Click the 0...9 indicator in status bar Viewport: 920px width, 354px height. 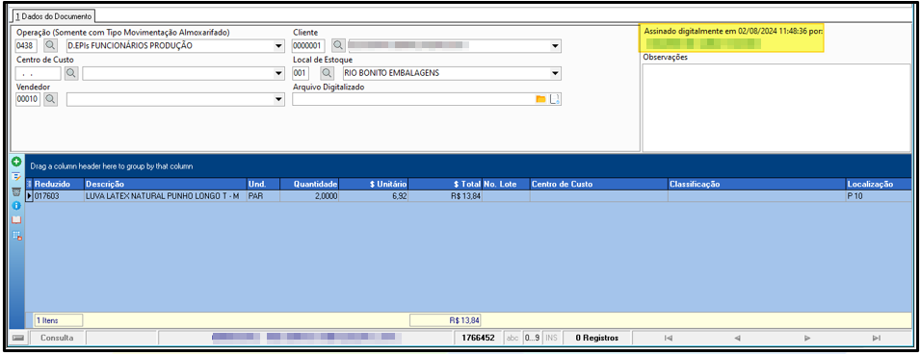point(533,339)
